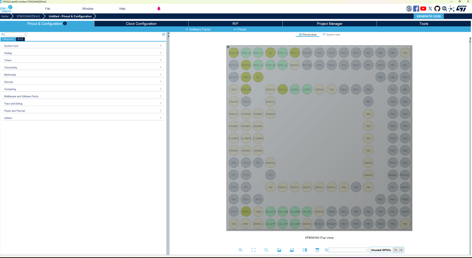The height and width of the screenshot is (258, 472).
Task: Click the gear icon in the categories panel
Action: coord(164,34)
